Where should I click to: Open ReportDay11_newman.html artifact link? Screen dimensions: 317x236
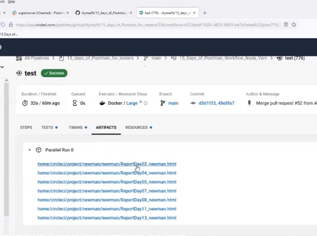(x=107, y=209)
